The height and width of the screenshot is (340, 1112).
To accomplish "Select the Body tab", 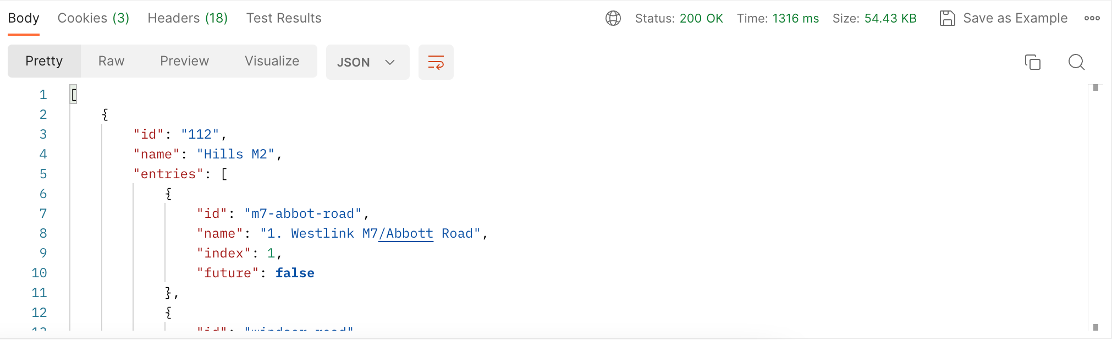I will [24, 18].
